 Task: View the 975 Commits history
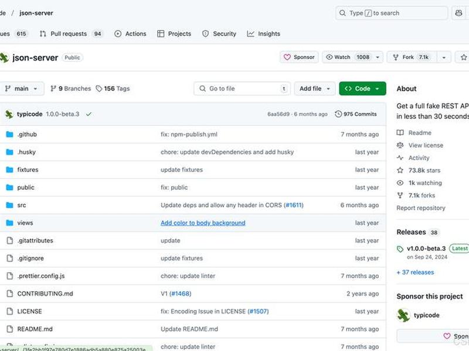(356, 114)
